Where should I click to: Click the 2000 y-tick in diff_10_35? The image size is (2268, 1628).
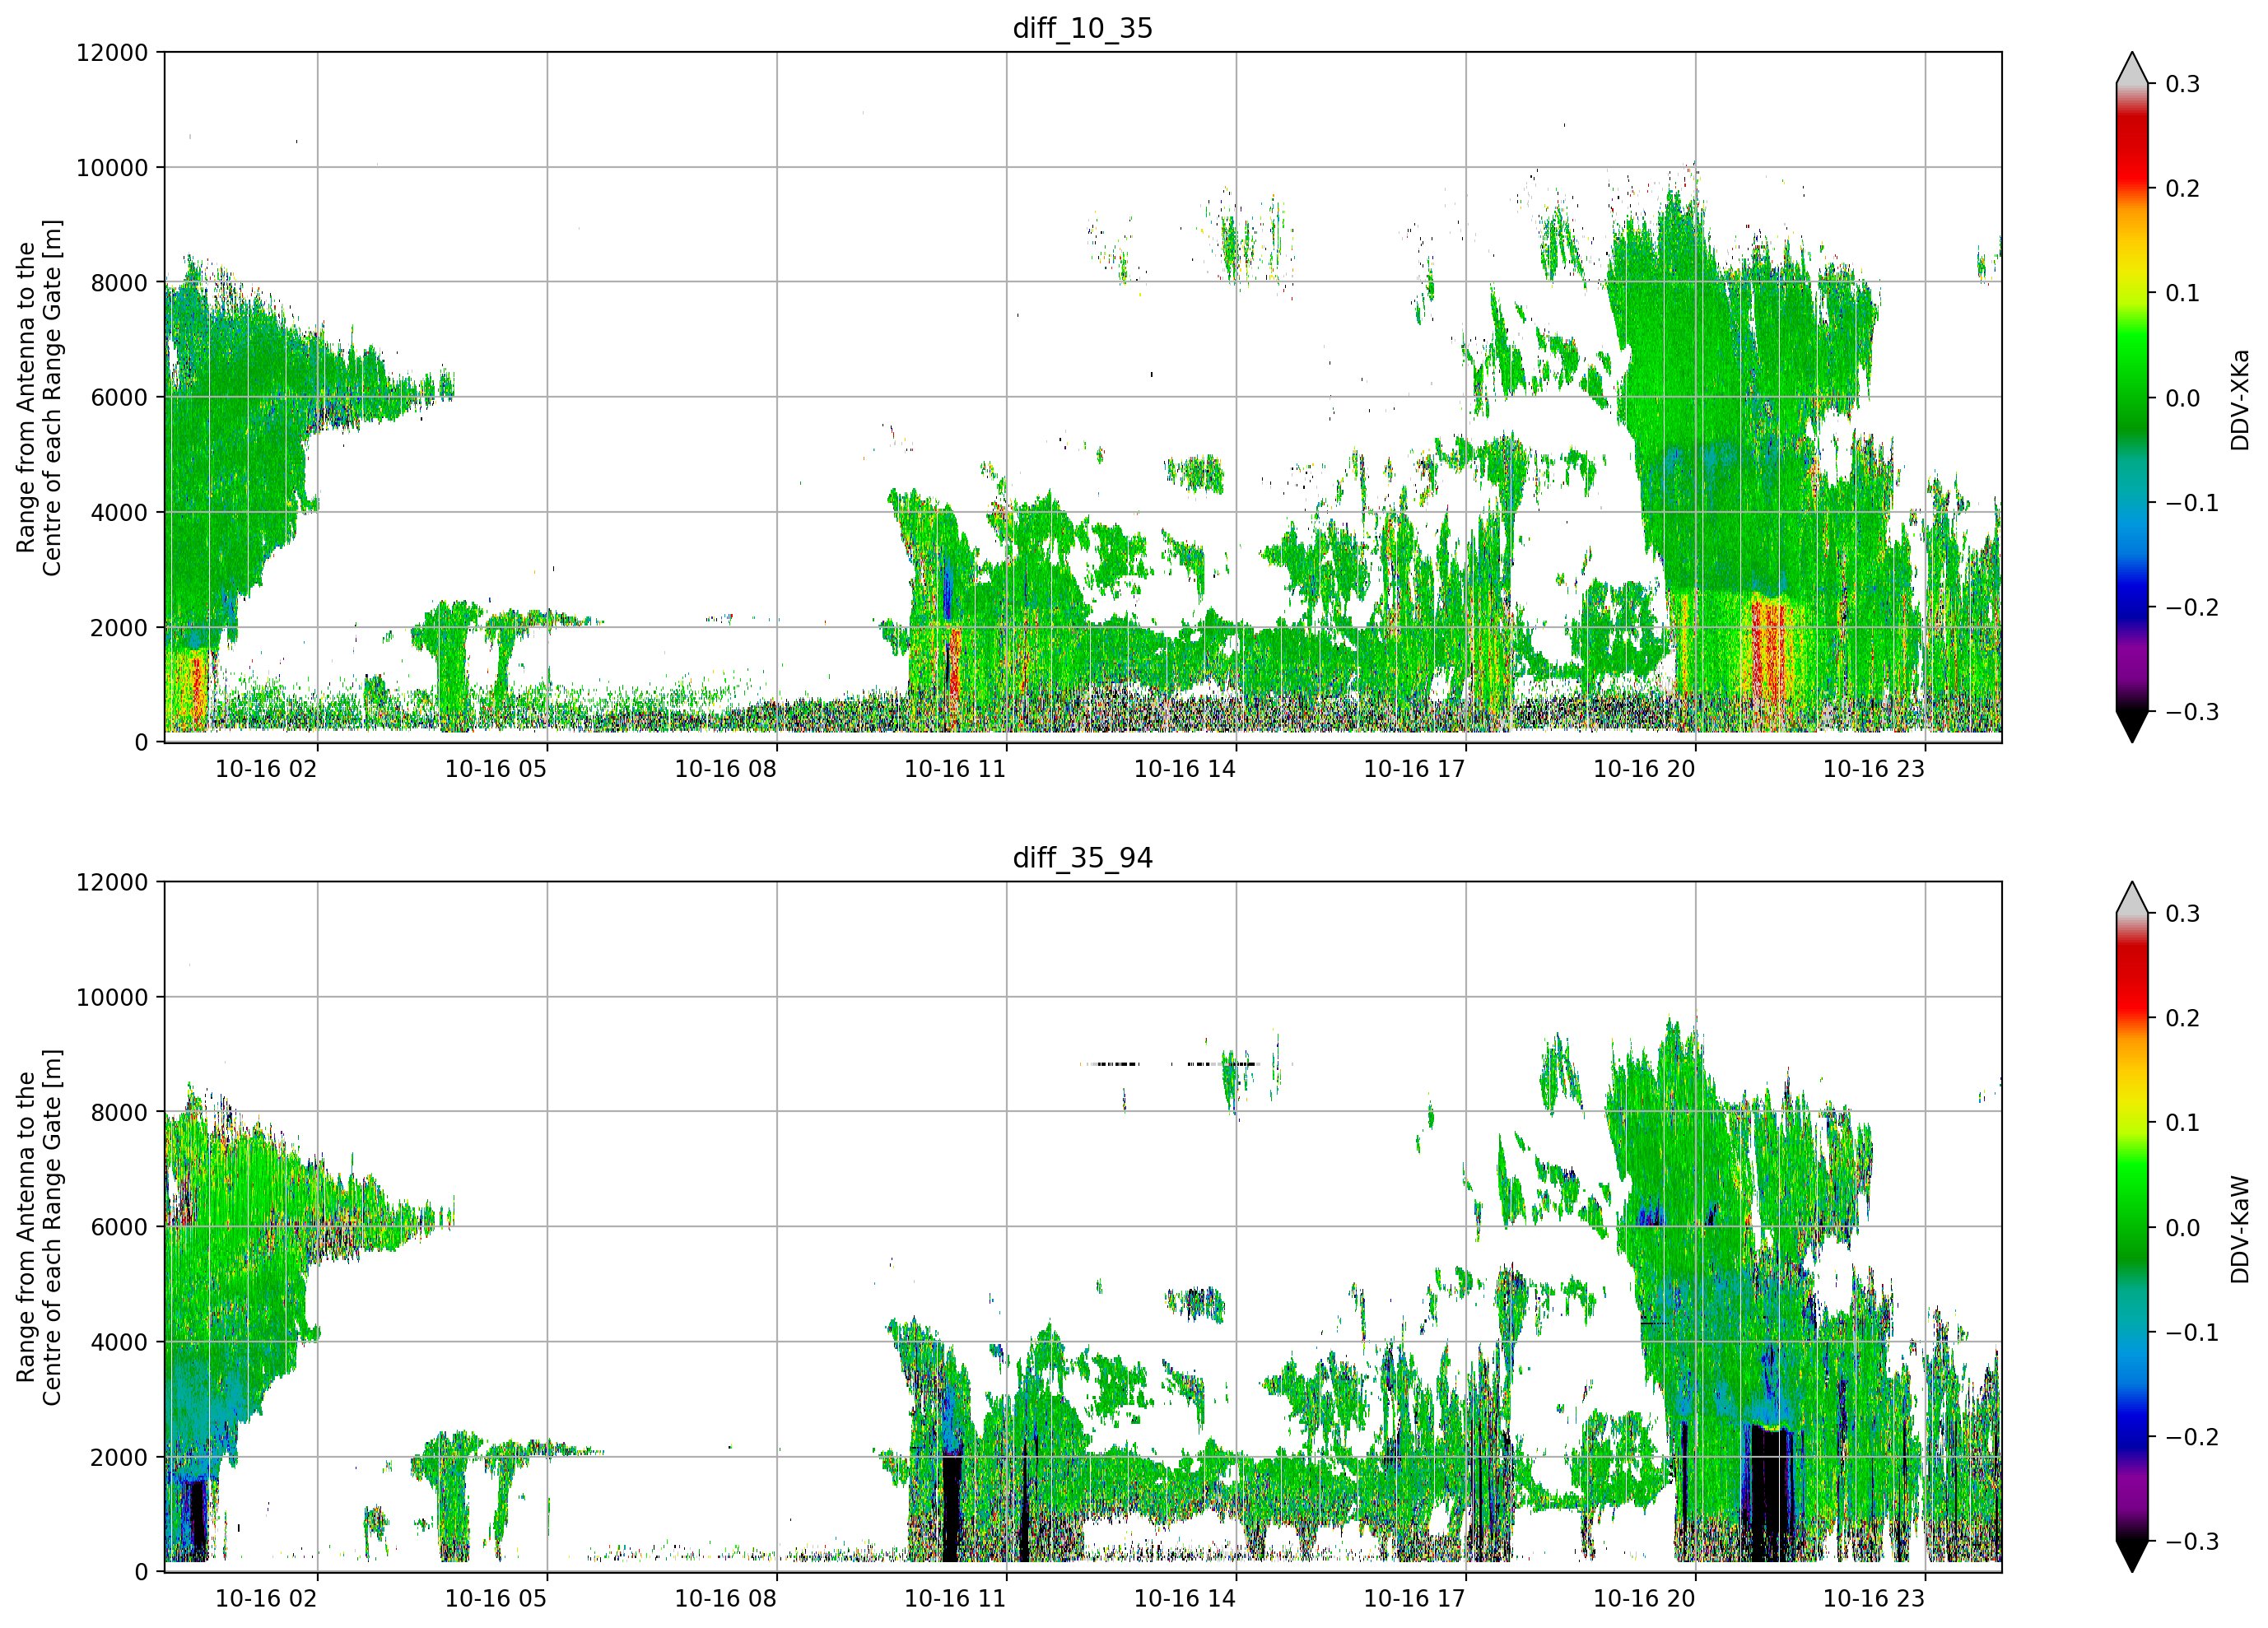click(x=119, y=627)
